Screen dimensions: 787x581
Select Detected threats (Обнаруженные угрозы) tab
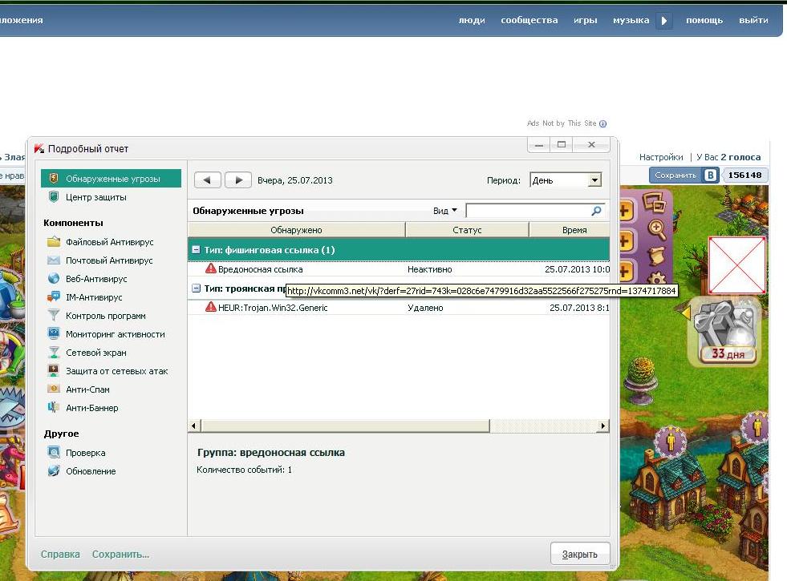click(x=112, y=179)
